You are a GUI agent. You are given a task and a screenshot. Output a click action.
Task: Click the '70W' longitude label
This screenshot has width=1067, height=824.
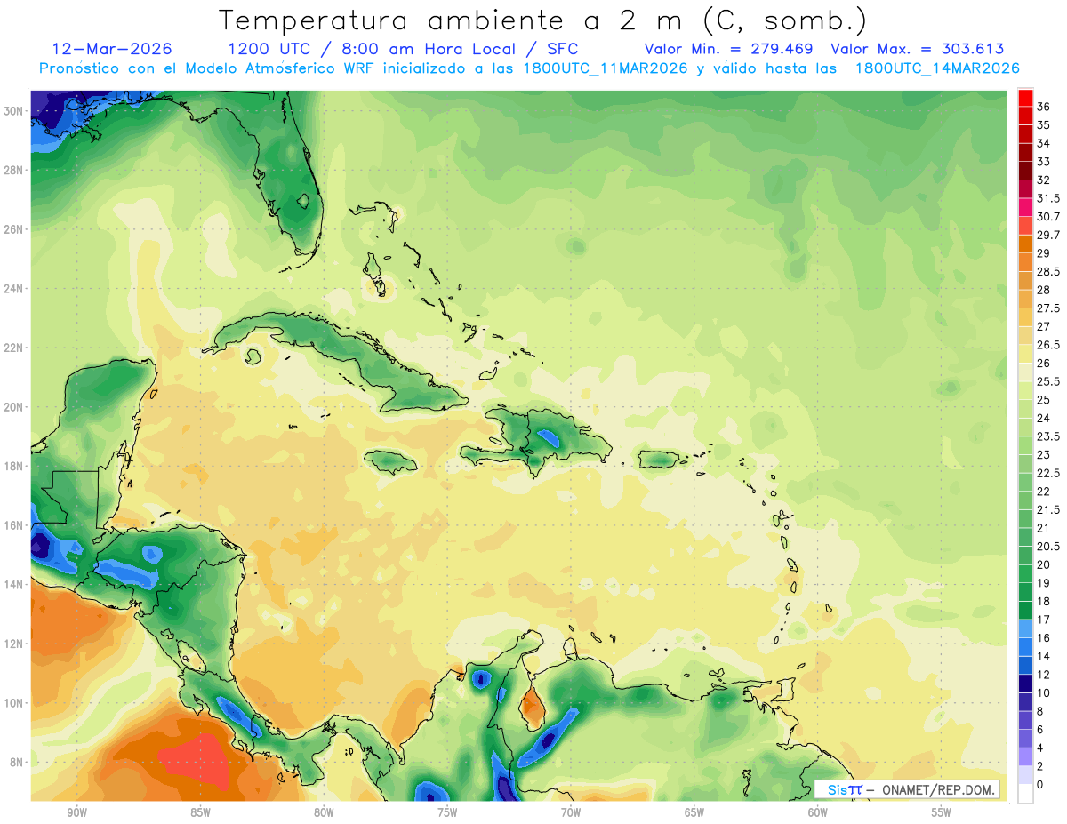tap(571, 812)
